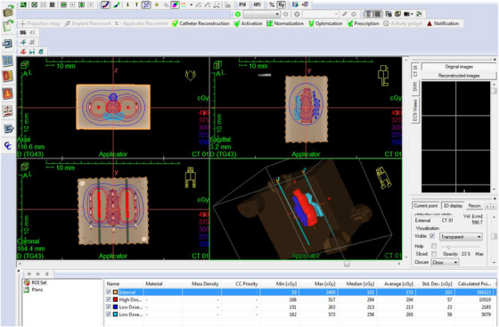Toggle 3D cube icon in axial view
Image resolution: width=499 pixels, height=327 pixels.
click(x=25, y=65)
